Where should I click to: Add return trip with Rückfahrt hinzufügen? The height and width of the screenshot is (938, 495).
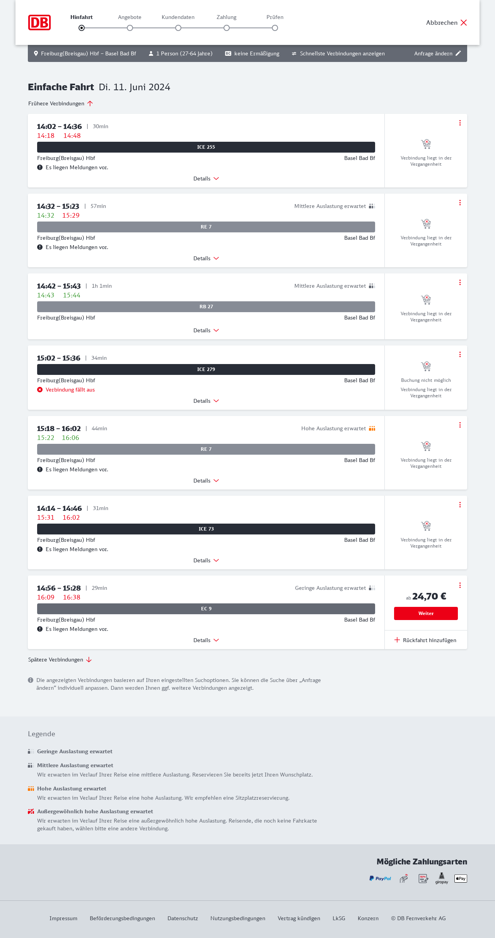(425, 640)
